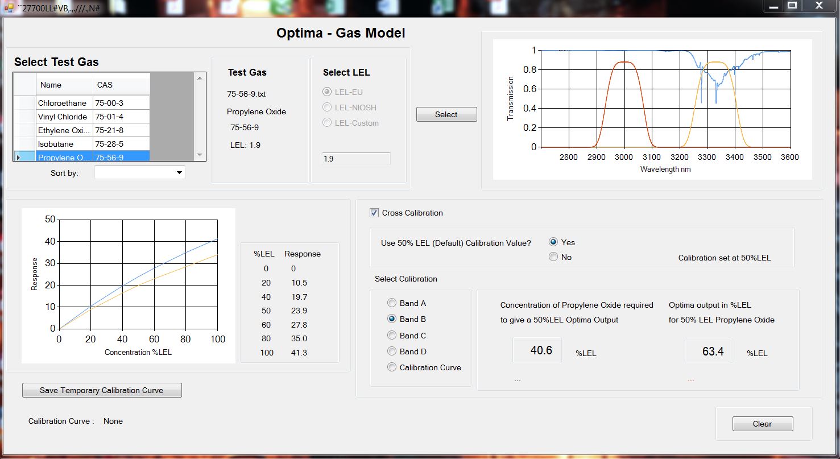This screenshot has width=840, height=459.
Task: Minimize the Optima window
Action: 773,6
